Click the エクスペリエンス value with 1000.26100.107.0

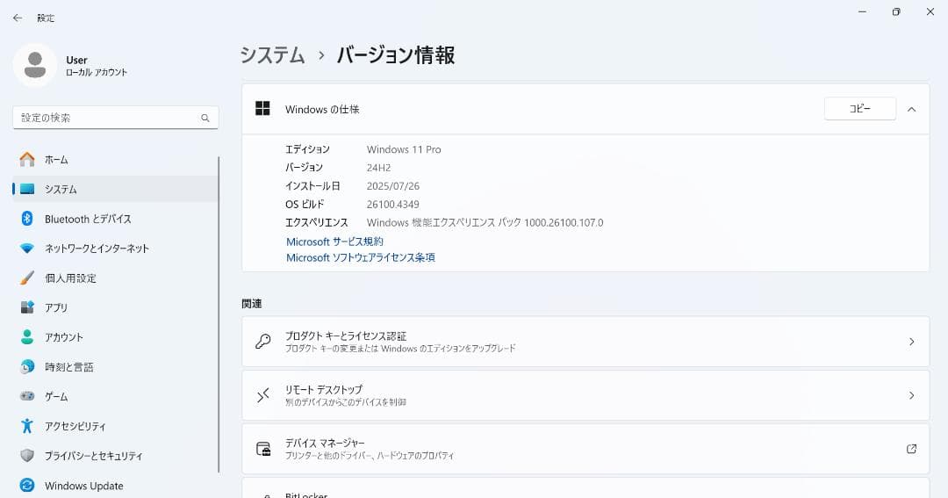485,223
